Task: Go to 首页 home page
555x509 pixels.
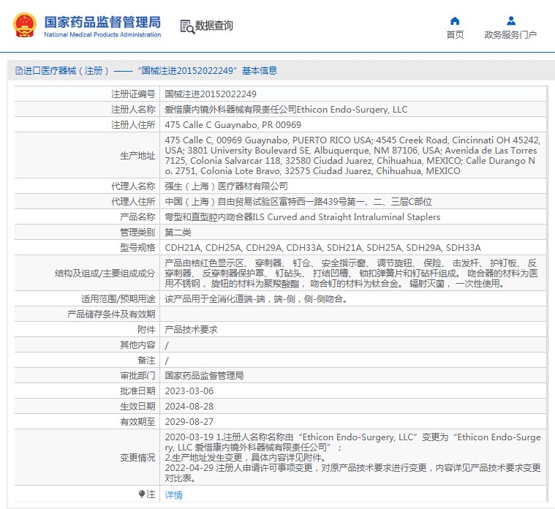Action: click(455, 34)
